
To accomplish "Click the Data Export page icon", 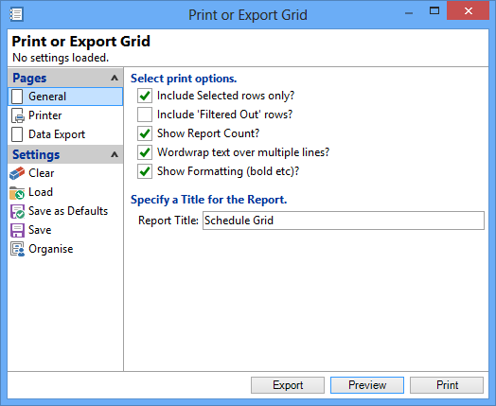I will [x=17, y=134].
